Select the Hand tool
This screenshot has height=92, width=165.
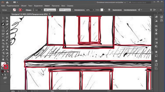(3, 60)
